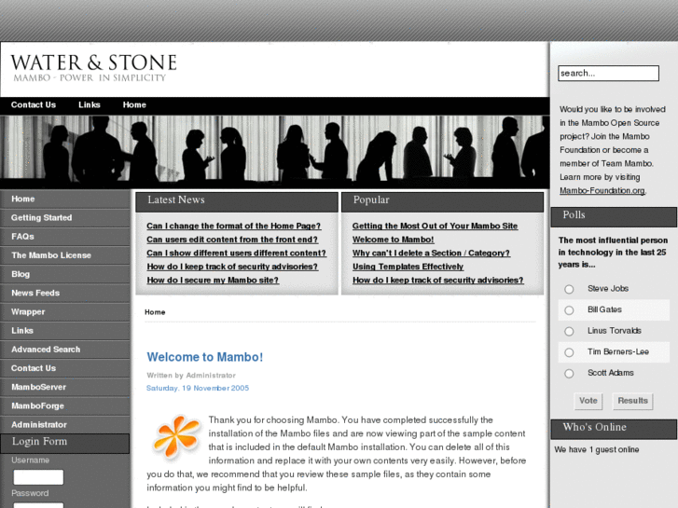This screenshot has height=508, width=678.
Task: Open FAQs in the sidebar menu
Action: tap(65, 237)
